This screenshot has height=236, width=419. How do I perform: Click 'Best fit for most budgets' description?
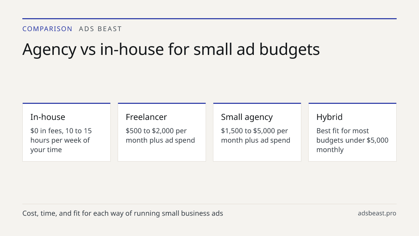pos(352,140)
